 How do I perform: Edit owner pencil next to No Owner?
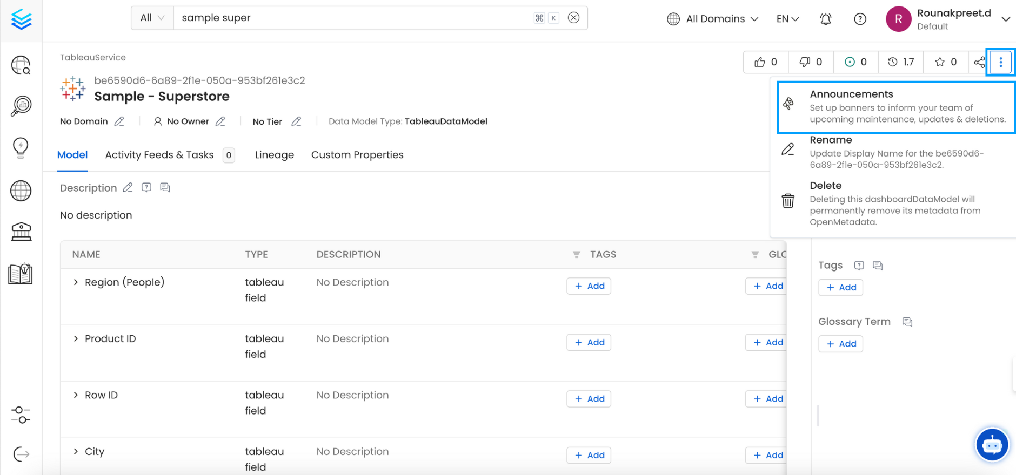tap(220, 121)
